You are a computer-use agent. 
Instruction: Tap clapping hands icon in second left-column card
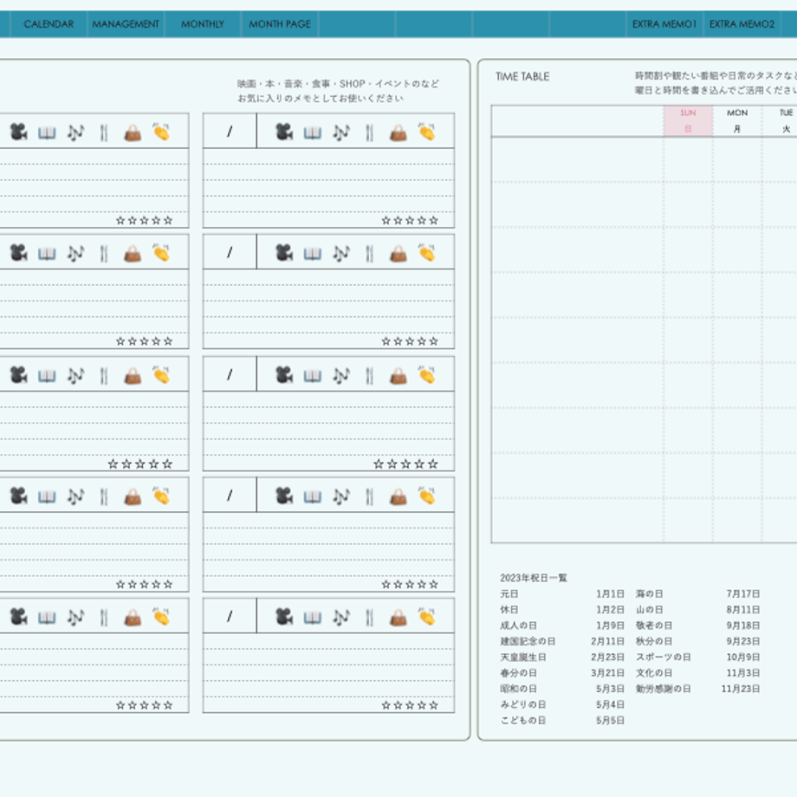tap(161, 252)
